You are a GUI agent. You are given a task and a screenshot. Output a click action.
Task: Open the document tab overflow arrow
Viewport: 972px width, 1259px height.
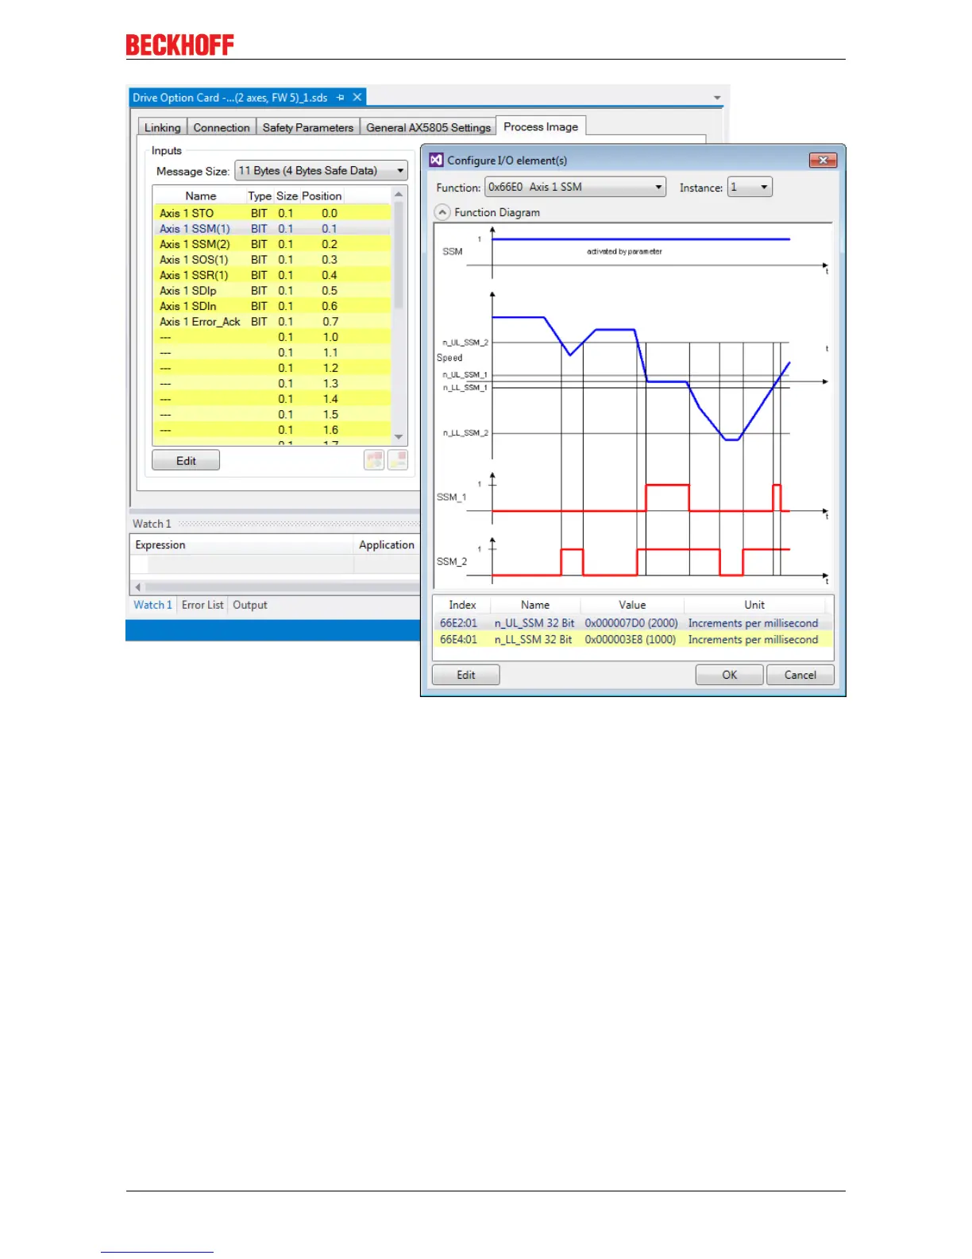point(717,99)
